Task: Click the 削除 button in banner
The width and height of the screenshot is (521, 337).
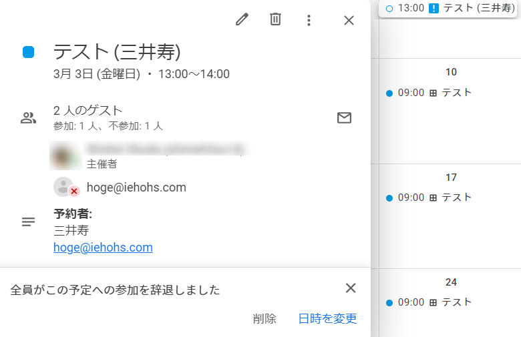Action: click(265, 318)
